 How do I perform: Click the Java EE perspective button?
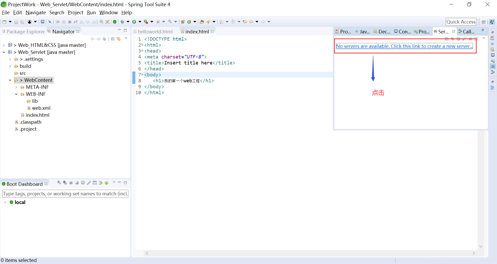492,22
